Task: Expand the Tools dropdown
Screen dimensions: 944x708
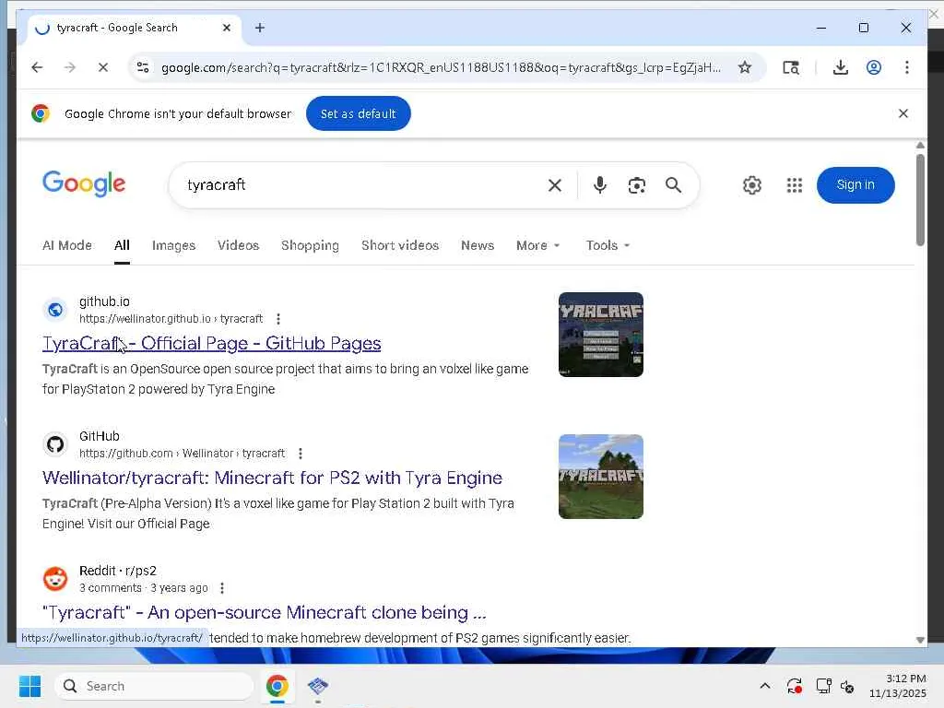Action: coord(608,245)
